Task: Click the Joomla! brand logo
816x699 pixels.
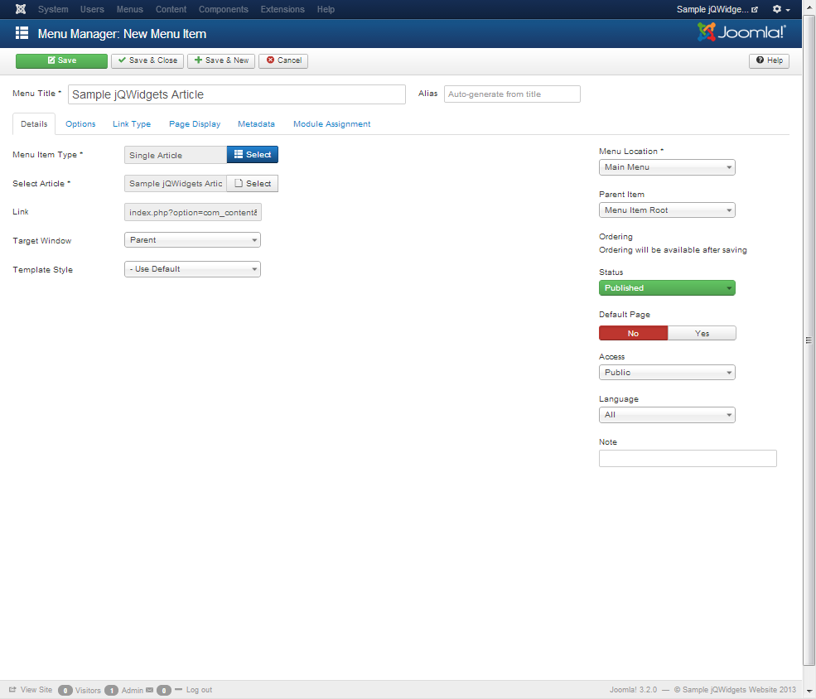Action: [x=741, y=32]
